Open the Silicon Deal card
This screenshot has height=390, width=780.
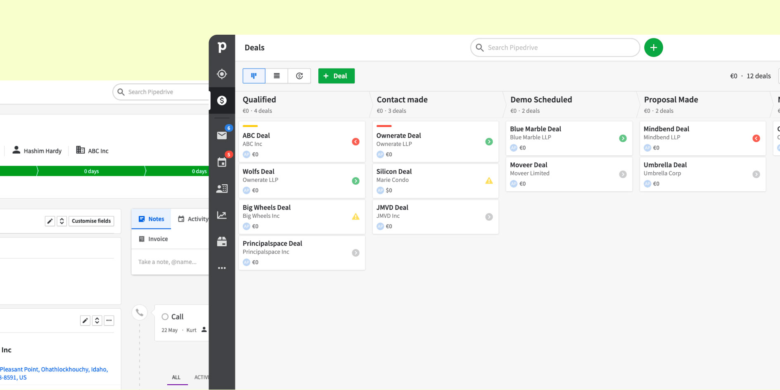(x=436, y=181)
